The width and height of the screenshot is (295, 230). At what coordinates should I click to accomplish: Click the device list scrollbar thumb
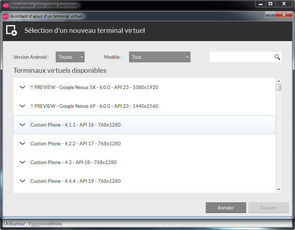tap(279, 88)
